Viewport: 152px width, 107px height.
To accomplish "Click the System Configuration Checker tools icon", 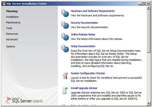I will coord(65,76).
